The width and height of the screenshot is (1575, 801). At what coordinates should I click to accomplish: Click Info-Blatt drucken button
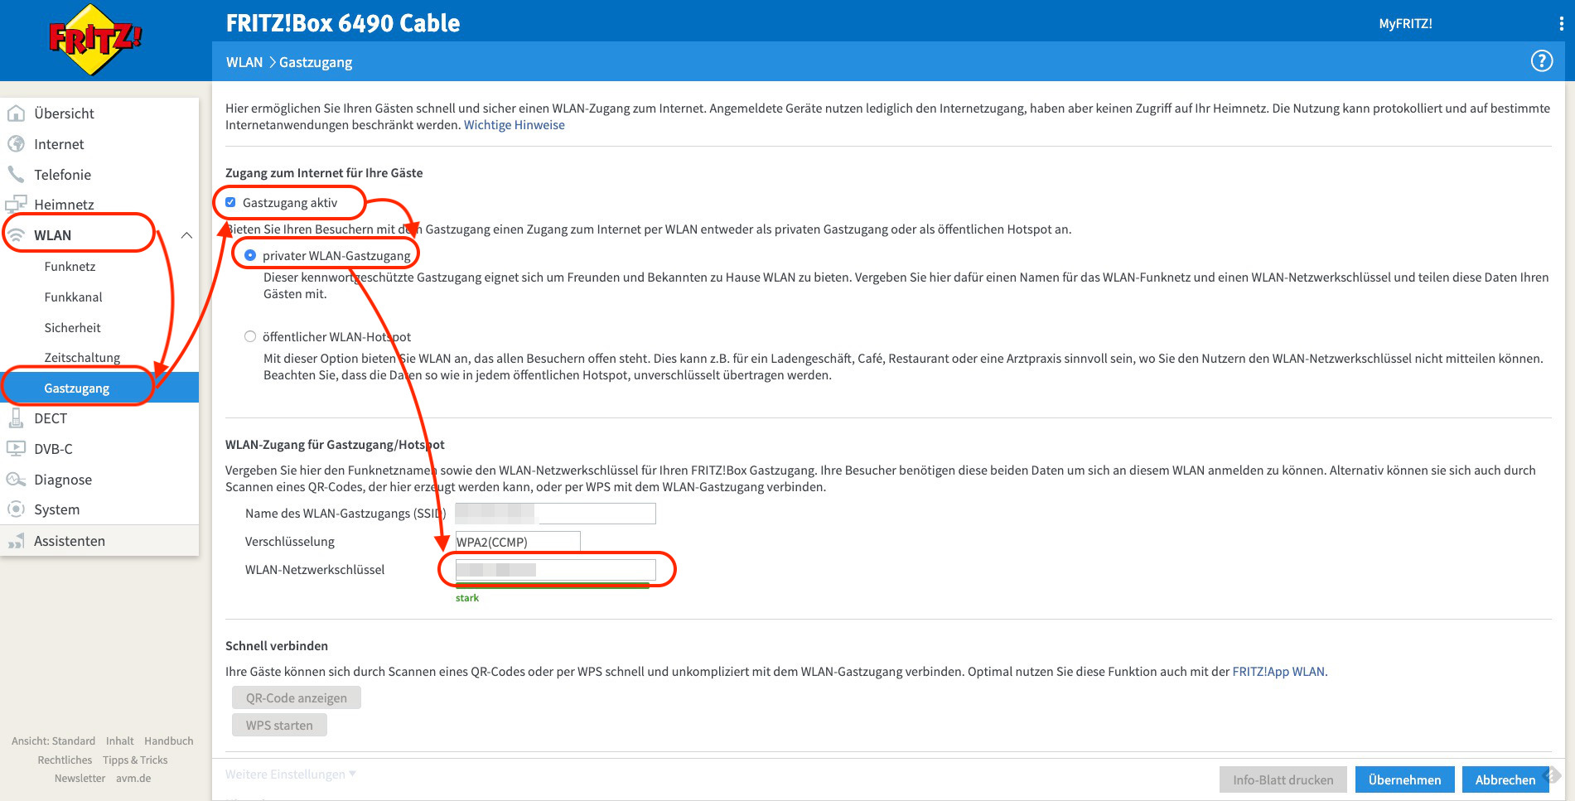point(1283,779)
